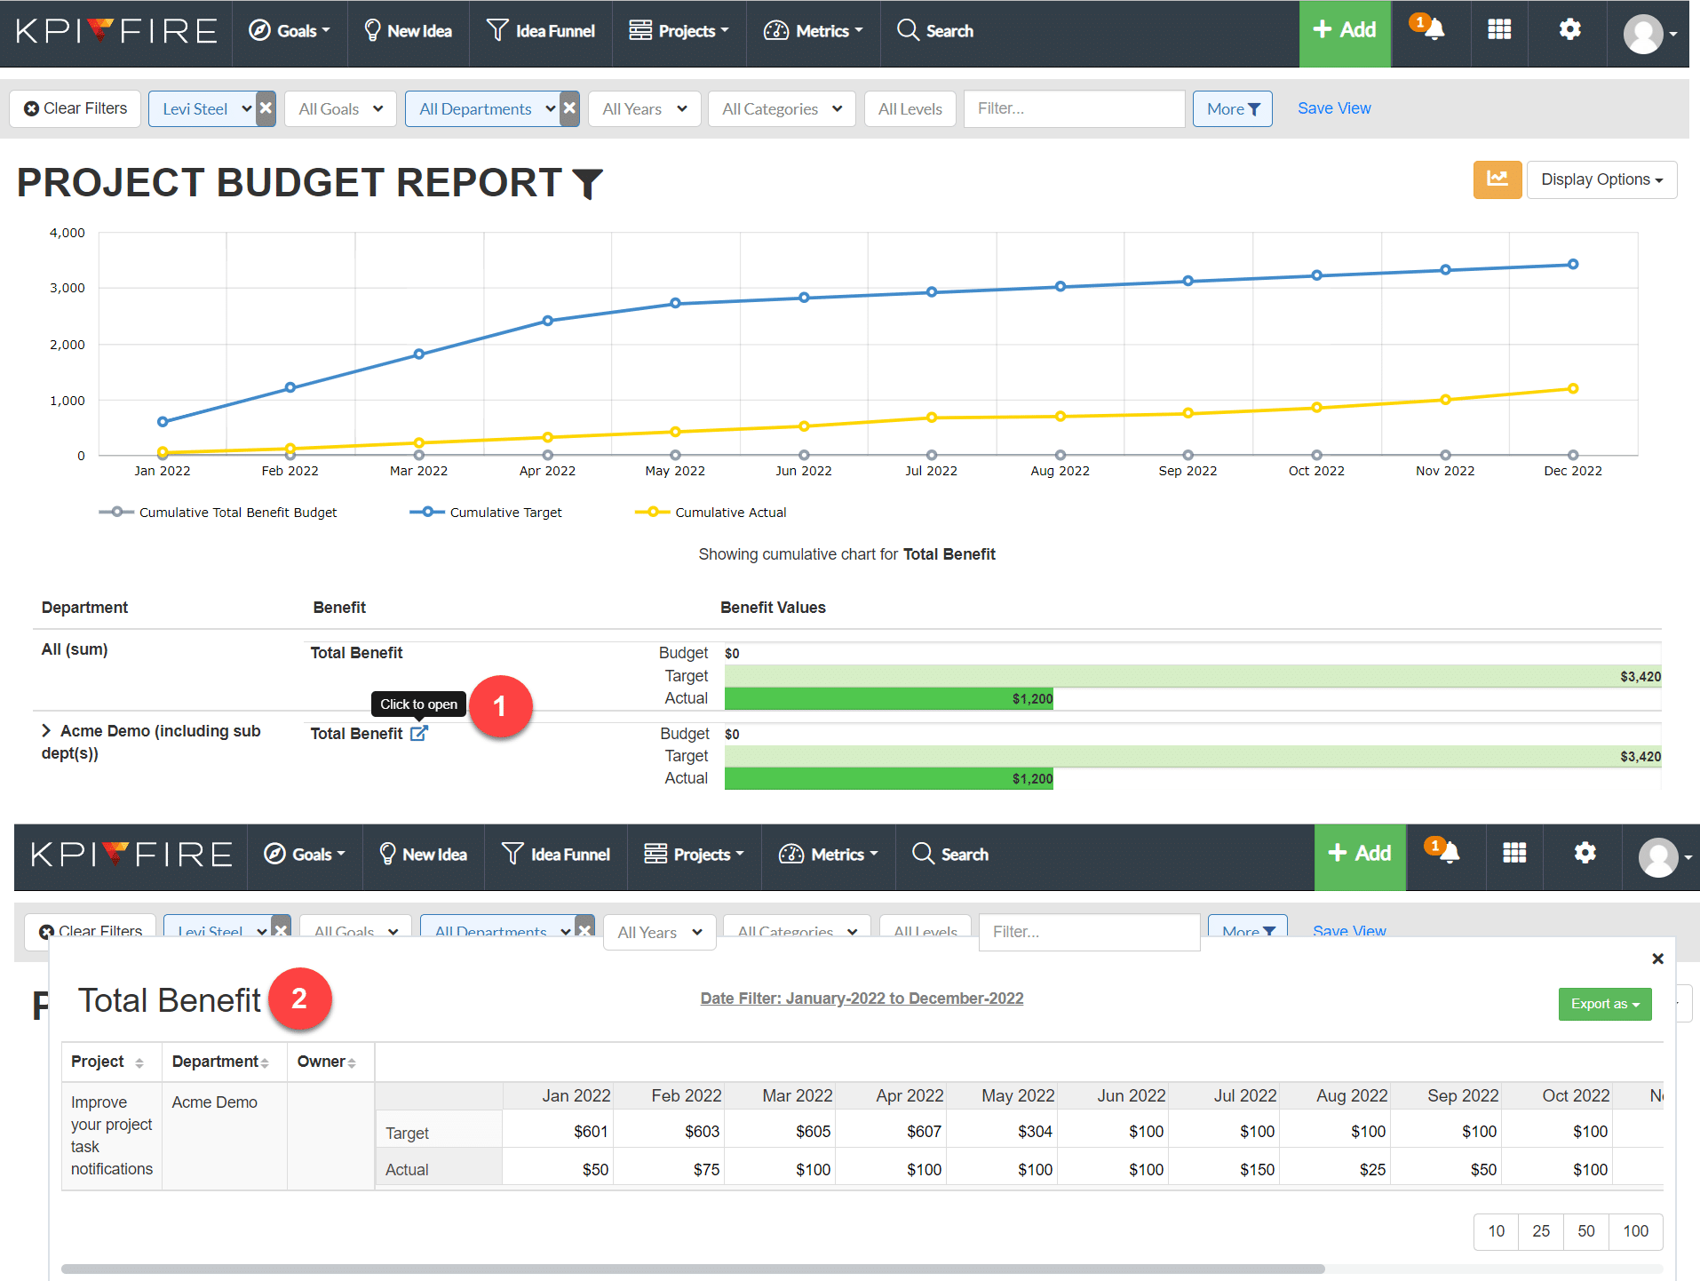
Task: Open the Goals menu in top navbar
Action: click(290, 31)
